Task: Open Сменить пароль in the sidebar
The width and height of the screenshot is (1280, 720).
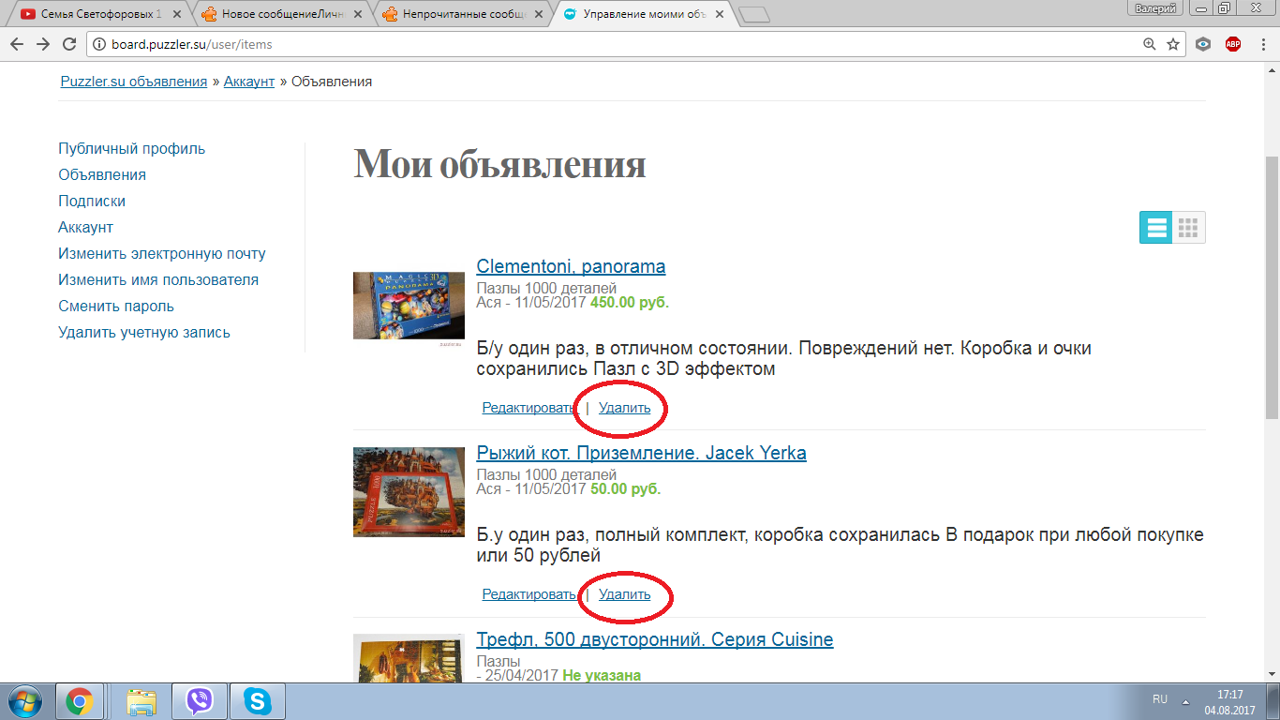Action: point(116,307)
